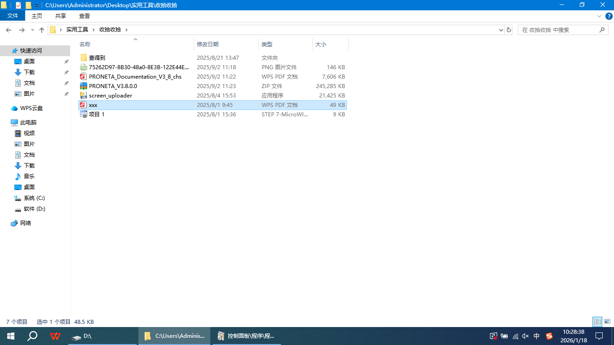Select the PRONETA_V3.8.0.0 ZIP file
The image size is (614, 345).
[x=113, y=86]
